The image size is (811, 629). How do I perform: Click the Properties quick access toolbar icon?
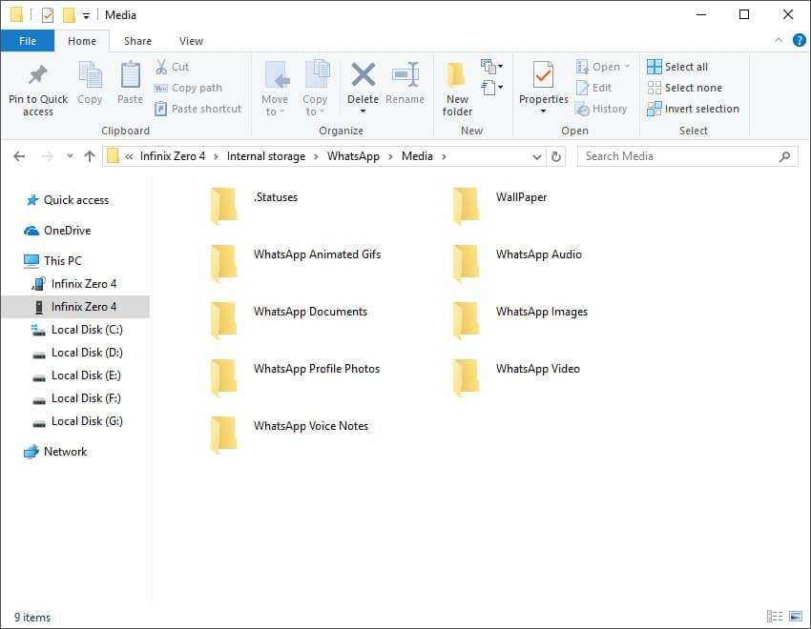click(x=47, y=15)
